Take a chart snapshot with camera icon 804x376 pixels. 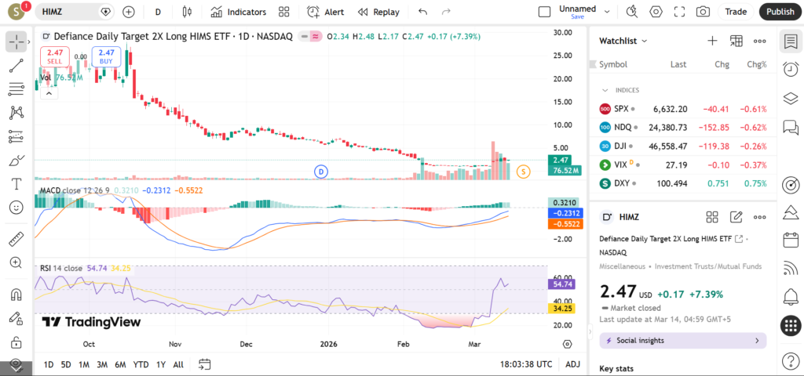click(703, 12)
